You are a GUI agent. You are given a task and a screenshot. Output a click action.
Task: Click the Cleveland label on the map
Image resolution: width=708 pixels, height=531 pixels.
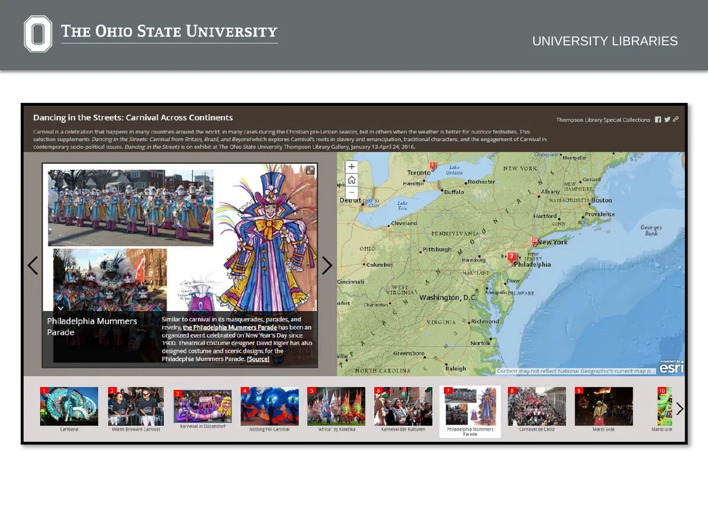pyautogui.click(x=404, y=223)
